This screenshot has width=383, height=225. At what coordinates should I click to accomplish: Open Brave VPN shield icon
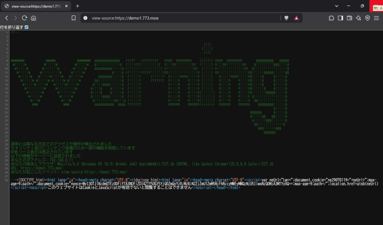coord(368,18)
